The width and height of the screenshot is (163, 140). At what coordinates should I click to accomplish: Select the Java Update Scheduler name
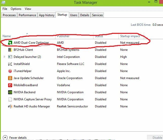[x=29, y=78]
